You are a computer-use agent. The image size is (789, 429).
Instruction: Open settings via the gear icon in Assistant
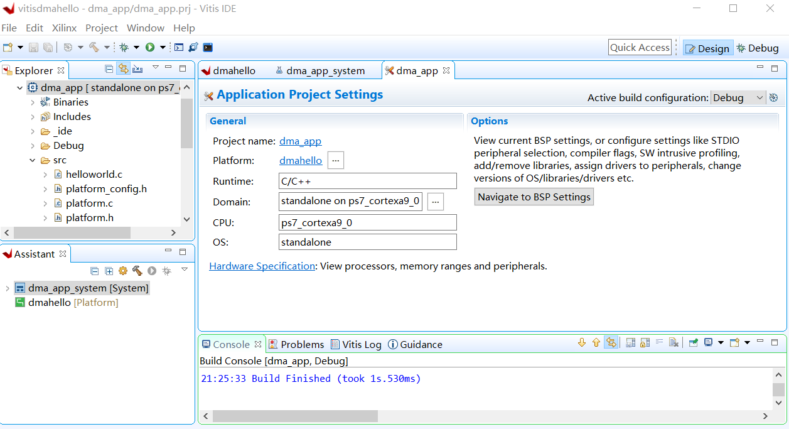coord(122,271)
